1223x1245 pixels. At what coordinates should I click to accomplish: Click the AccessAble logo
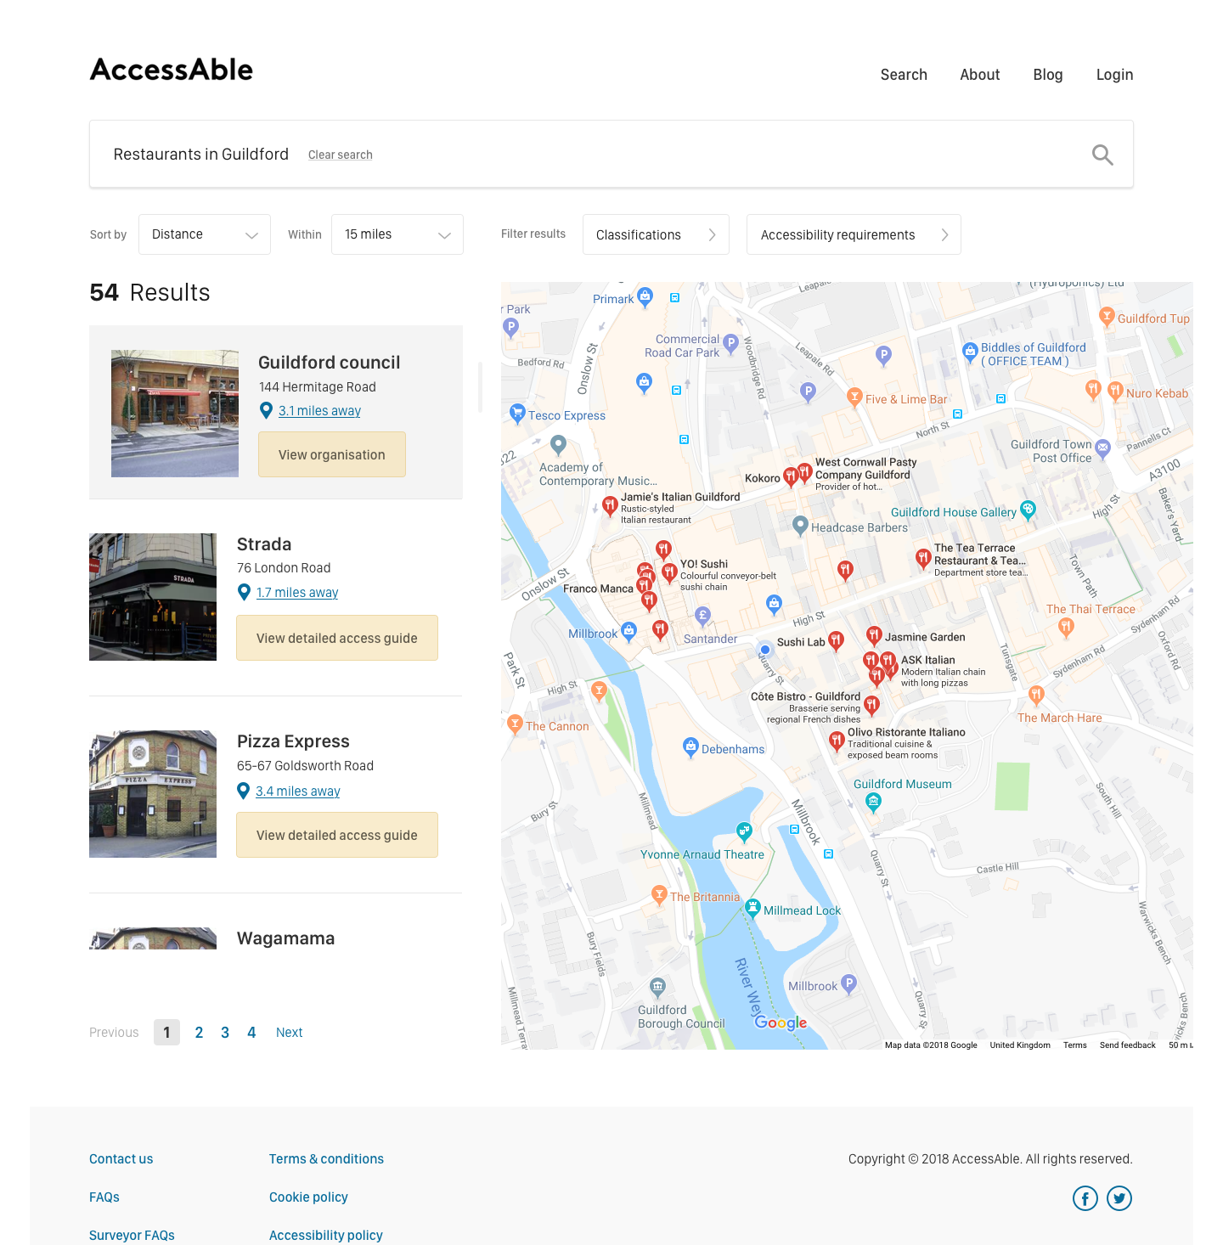(x=172, y=70)
